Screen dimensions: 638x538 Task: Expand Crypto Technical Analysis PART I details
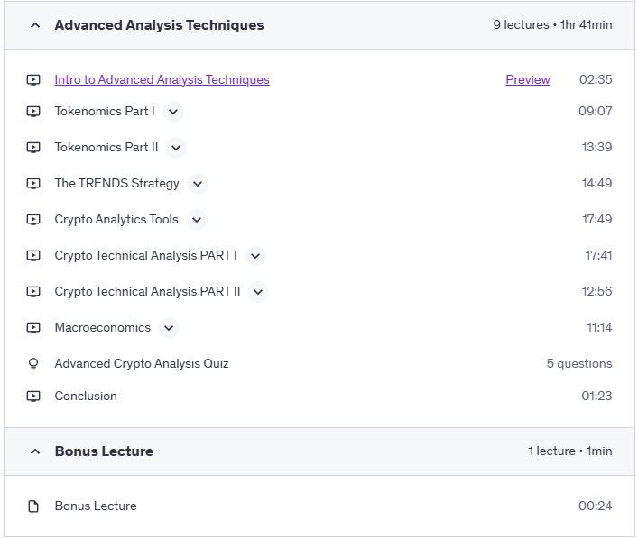pos(255,256)
